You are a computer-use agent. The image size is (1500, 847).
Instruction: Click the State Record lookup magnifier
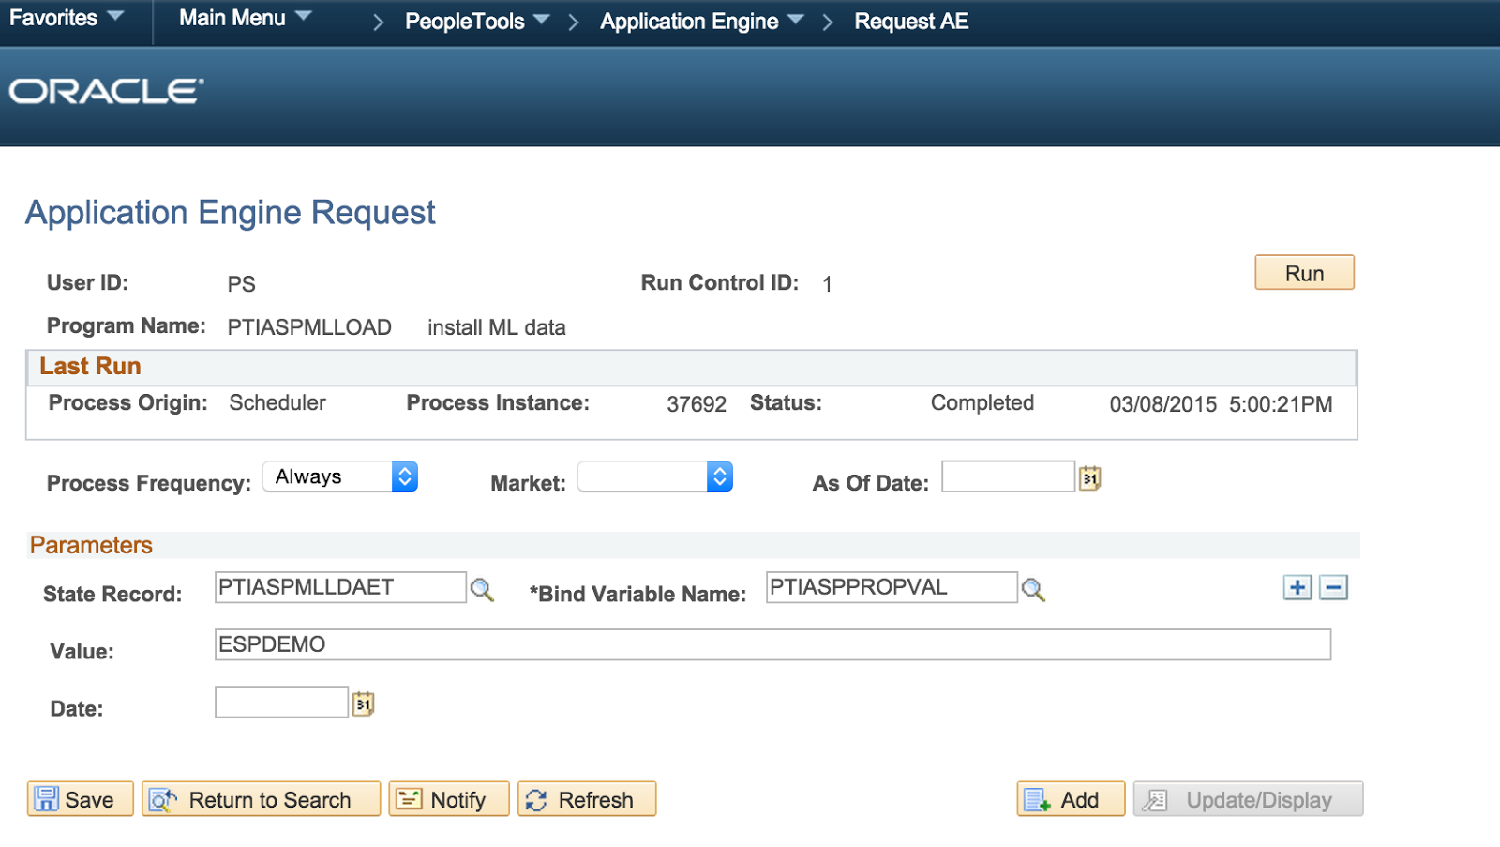(x=482, y=590)
